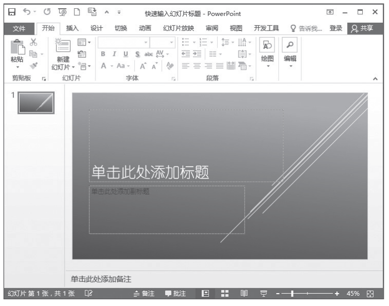Switch to the Insert (插入) tab
The image size is (389, 306).
(72, 28)
